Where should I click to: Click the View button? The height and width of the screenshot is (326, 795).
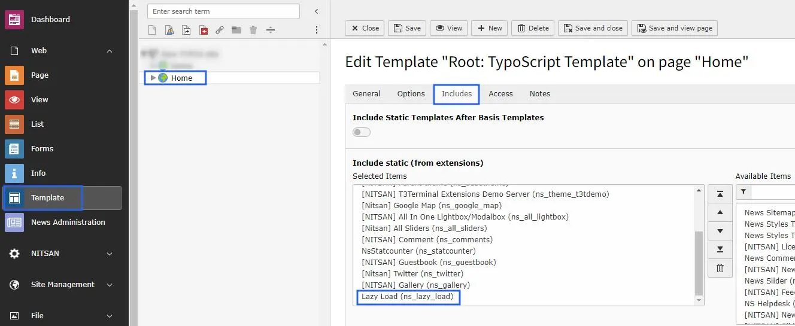(449, 28)
